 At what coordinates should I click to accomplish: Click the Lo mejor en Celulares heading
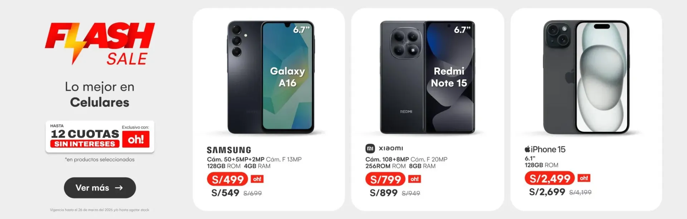pyautogui.click(x=100, y=94)
